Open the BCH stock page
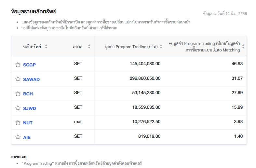The image size is (256, 168). [28, 94]
